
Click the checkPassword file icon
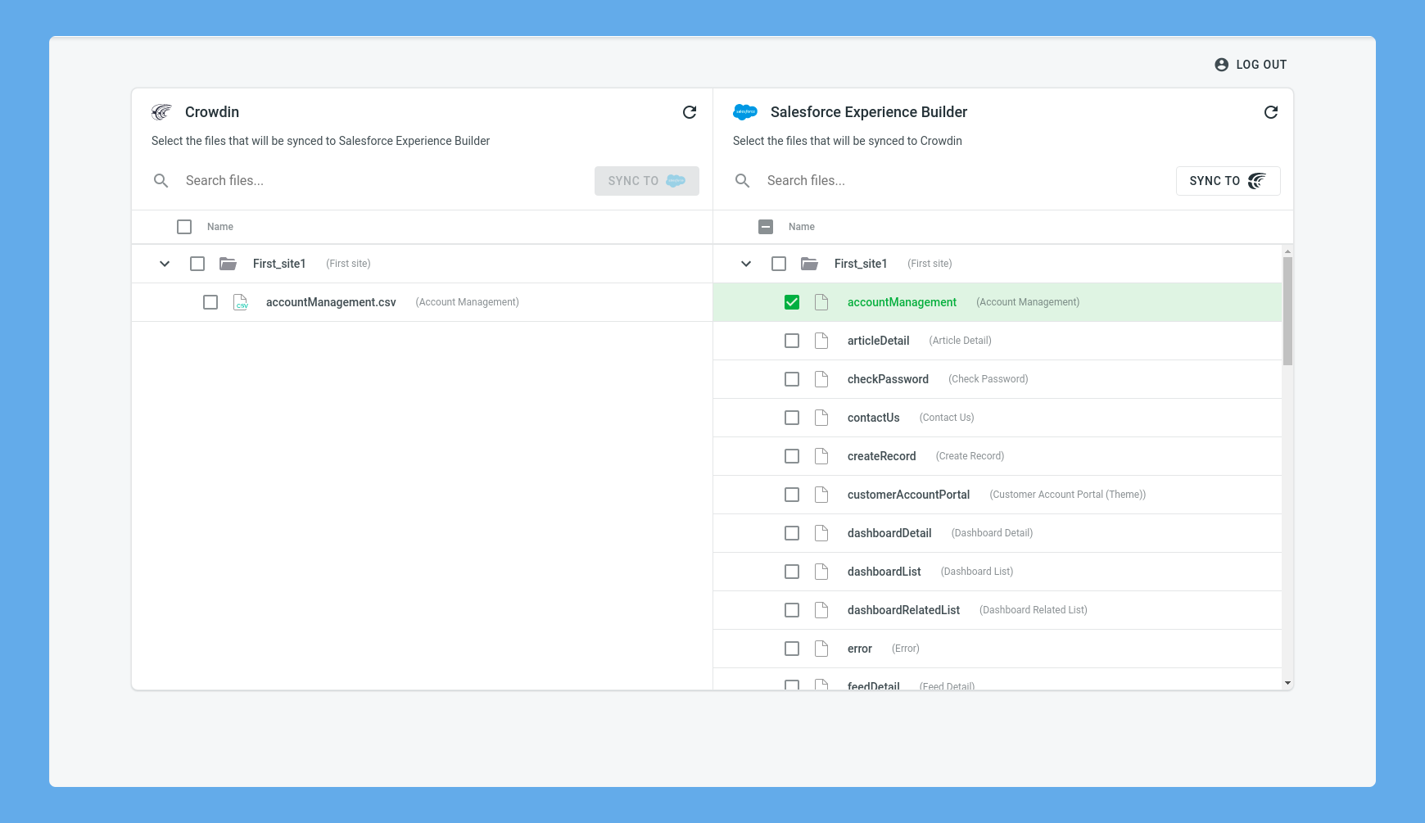pos(821,379)
